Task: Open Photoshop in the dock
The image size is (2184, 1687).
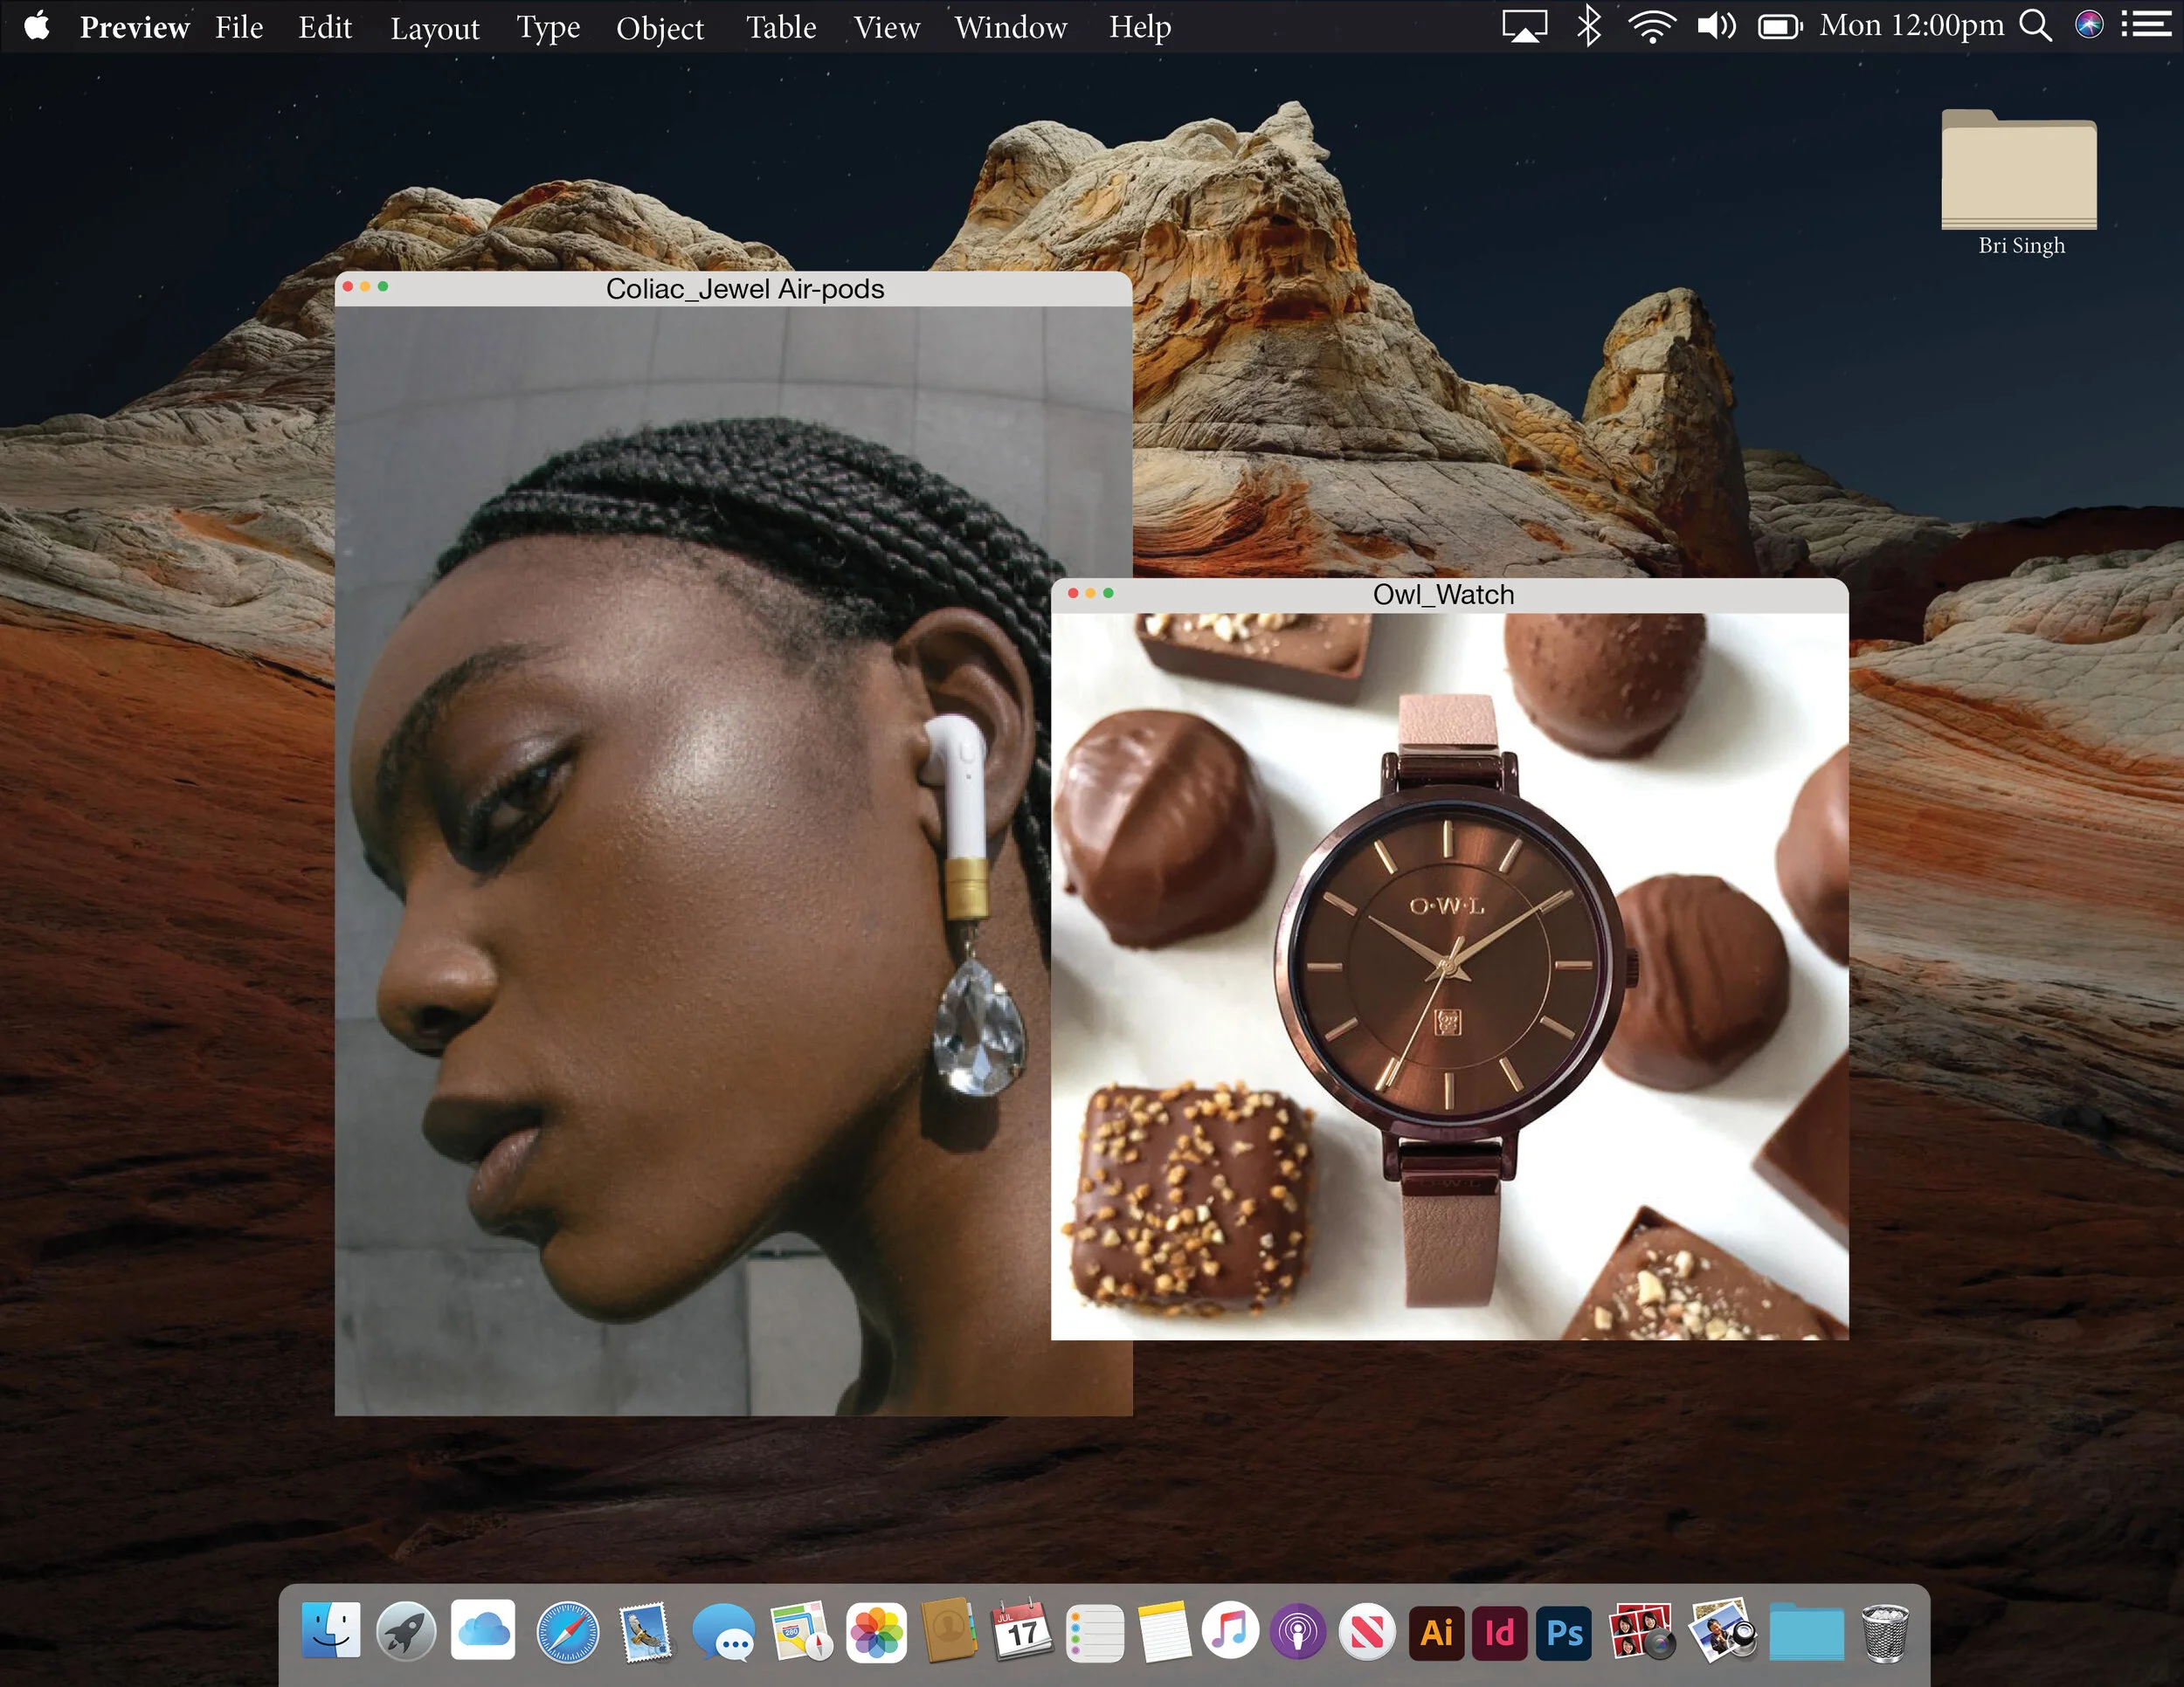Action: tap(1563, 1632)
